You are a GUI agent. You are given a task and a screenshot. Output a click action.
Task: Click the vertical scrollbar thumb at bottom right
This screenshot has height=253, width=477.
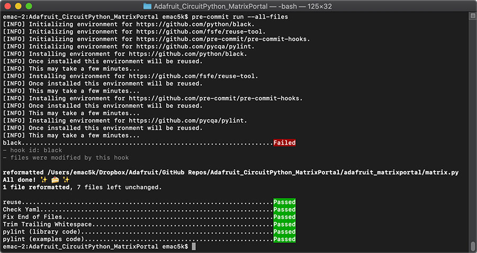click(472, 245)
